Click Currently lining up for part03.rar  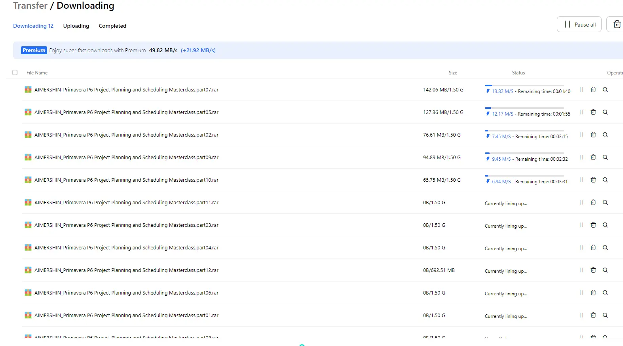pyautogui.click(x=505, y=226)
